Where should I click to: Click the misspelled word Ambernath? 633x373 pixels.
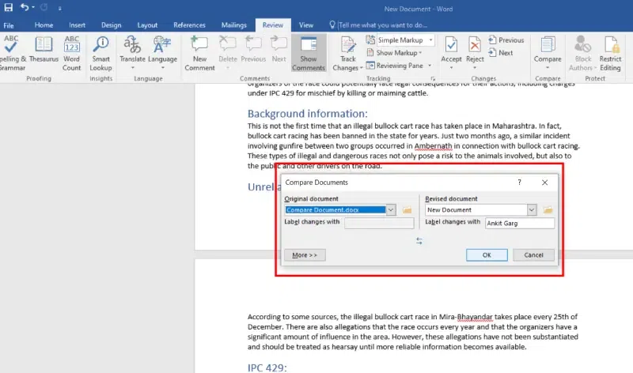[x=433, y=146]
